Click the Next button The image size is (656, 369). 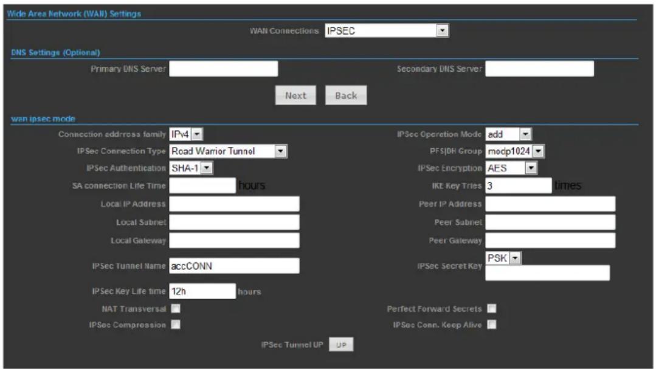point(296,95)
